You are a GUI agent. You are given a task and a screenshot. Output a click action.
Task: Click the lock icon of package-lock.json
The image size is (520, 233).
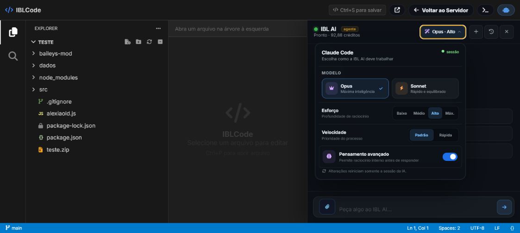(x=40, y=126)
